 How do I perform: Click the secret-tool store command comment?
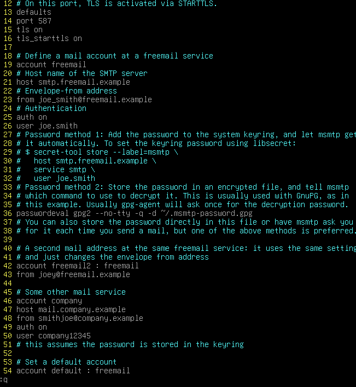click(x=97, y=152)
